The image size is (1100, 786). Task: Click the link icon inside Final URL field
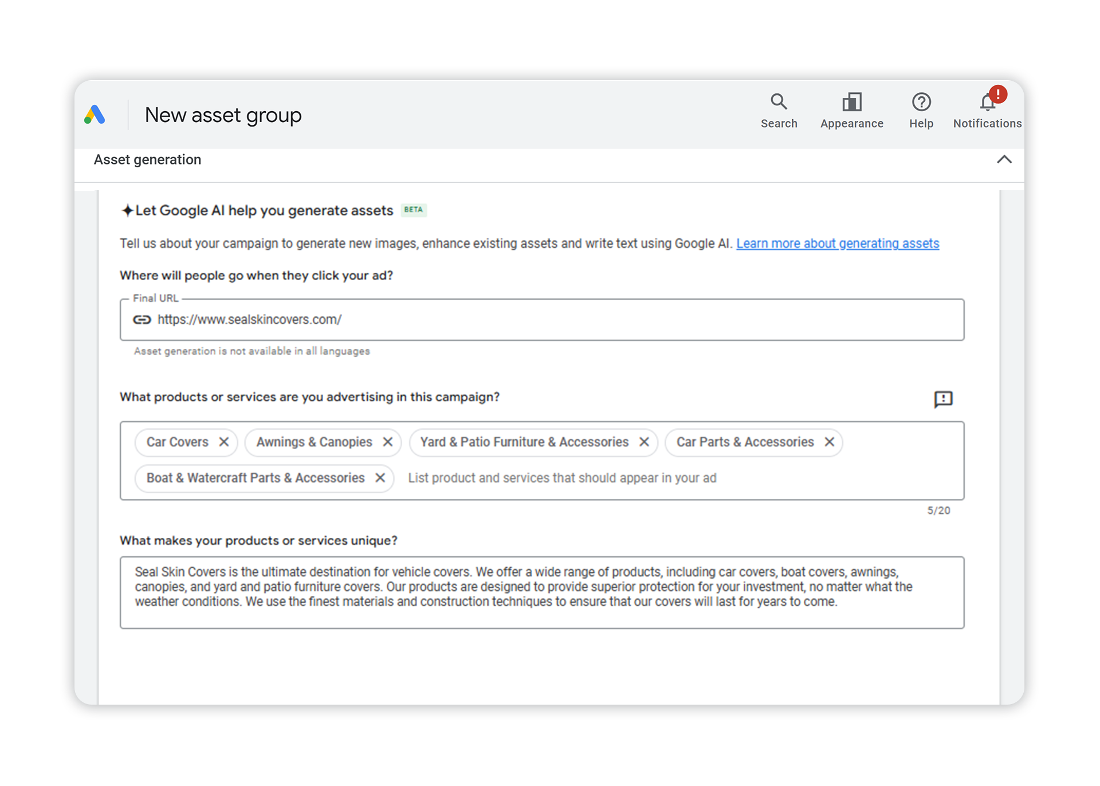tap(143, 320)
